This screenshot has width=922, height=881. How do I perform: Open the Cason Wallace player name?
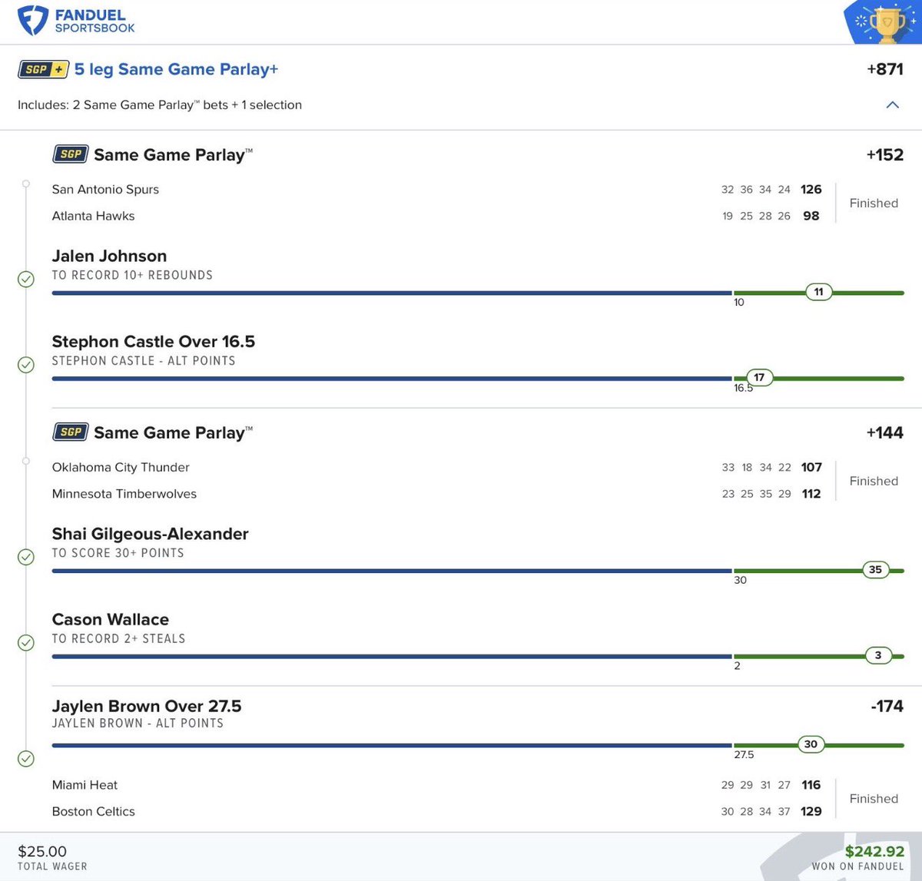pyautogui.click(x=110, y=619)
